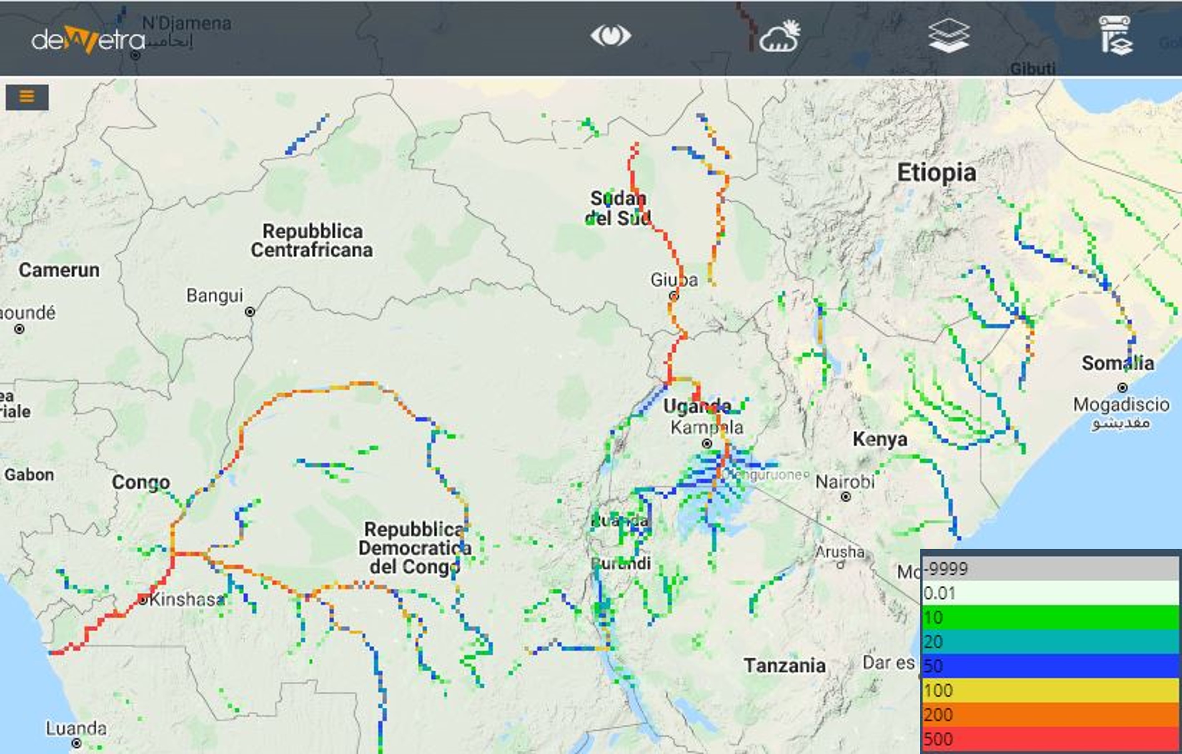Screen dimensions: 1182x754
Task: Open the orange hamburger menu button
Action: click(x=27, y=97)
